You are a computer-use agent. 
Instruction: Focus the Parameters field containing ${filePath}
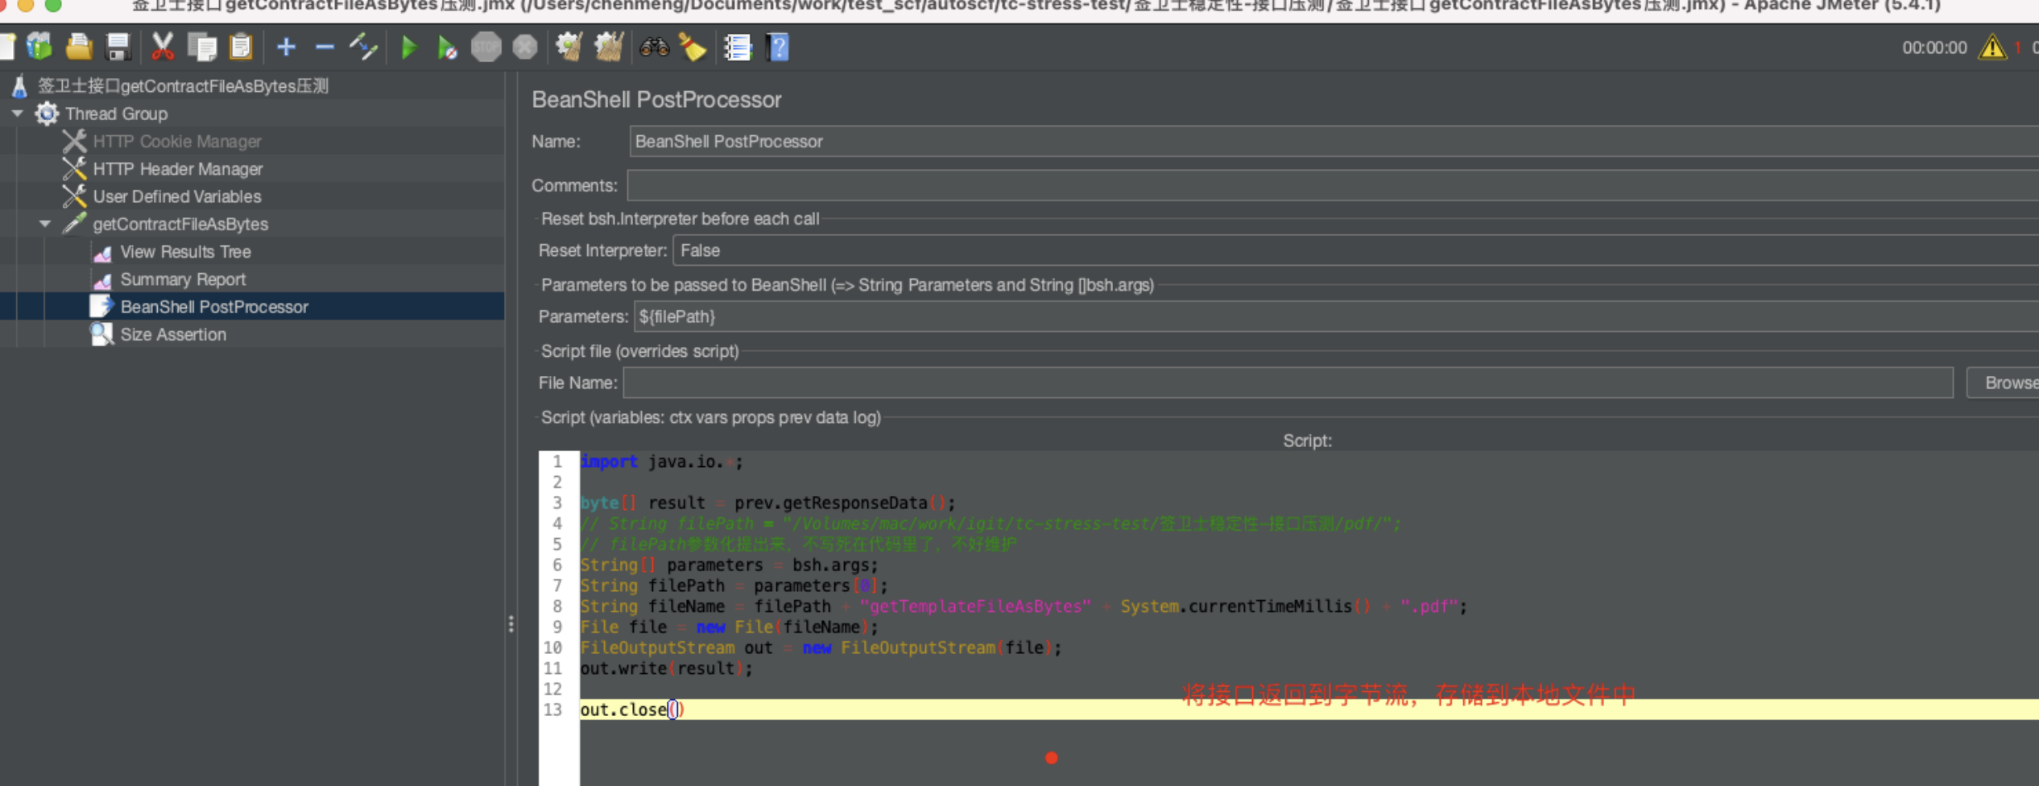pos(1336,316)
